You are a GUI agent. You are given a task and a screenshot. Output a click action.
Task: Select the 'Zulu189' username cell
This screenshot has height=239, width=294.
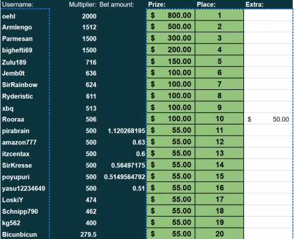(x=25, y=62)
